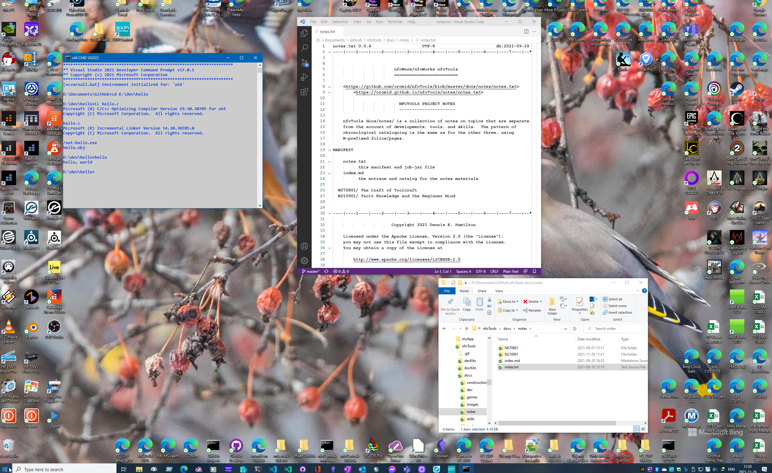Viewport: 772px width, 473px height.
Task: Collapse the File Explorer ribbon
Action: point(638,291)
